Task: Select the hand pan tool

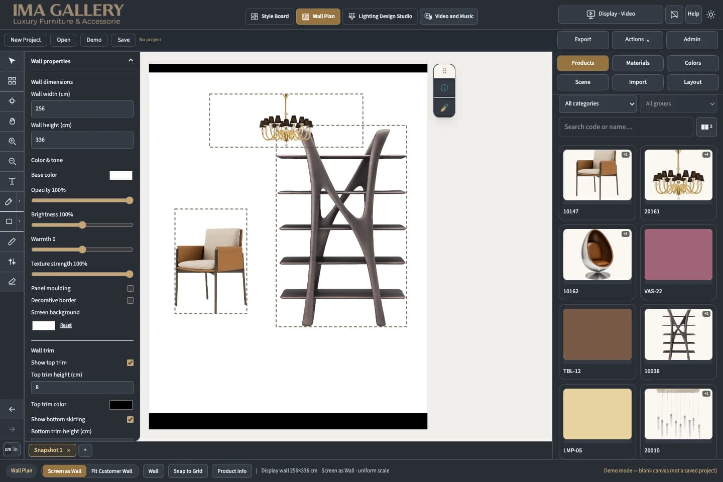Action: [x=12, y=121]
